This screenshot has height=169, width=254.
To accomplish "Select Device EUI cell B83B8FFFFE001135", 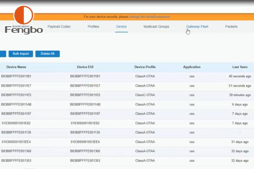I will click(x=85, y=132).
